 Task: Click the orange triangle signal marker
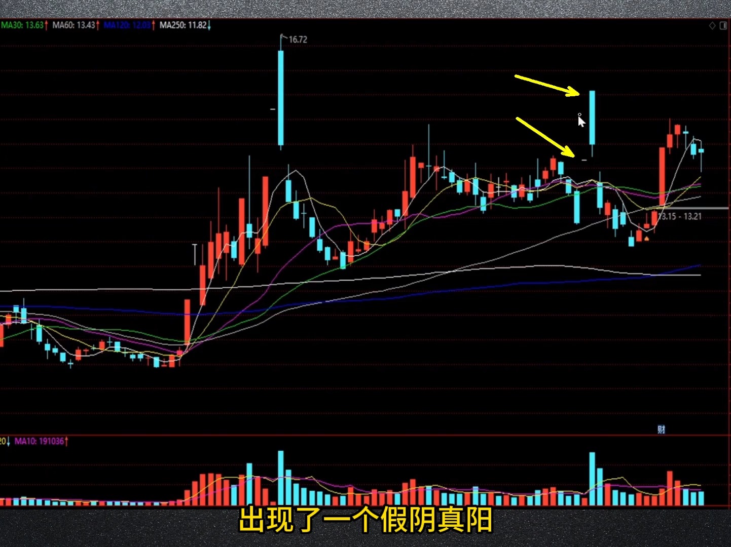[647, 238]
